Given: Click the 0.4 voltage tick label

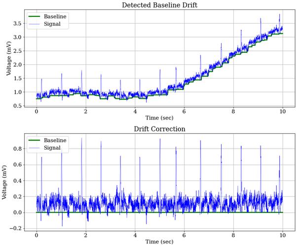Looking at the screenshot, I should [17, 181].
